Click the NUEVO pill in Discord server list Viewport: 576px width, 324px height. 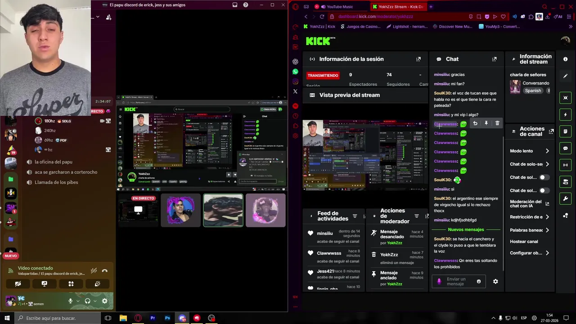(x=11, y=256)
